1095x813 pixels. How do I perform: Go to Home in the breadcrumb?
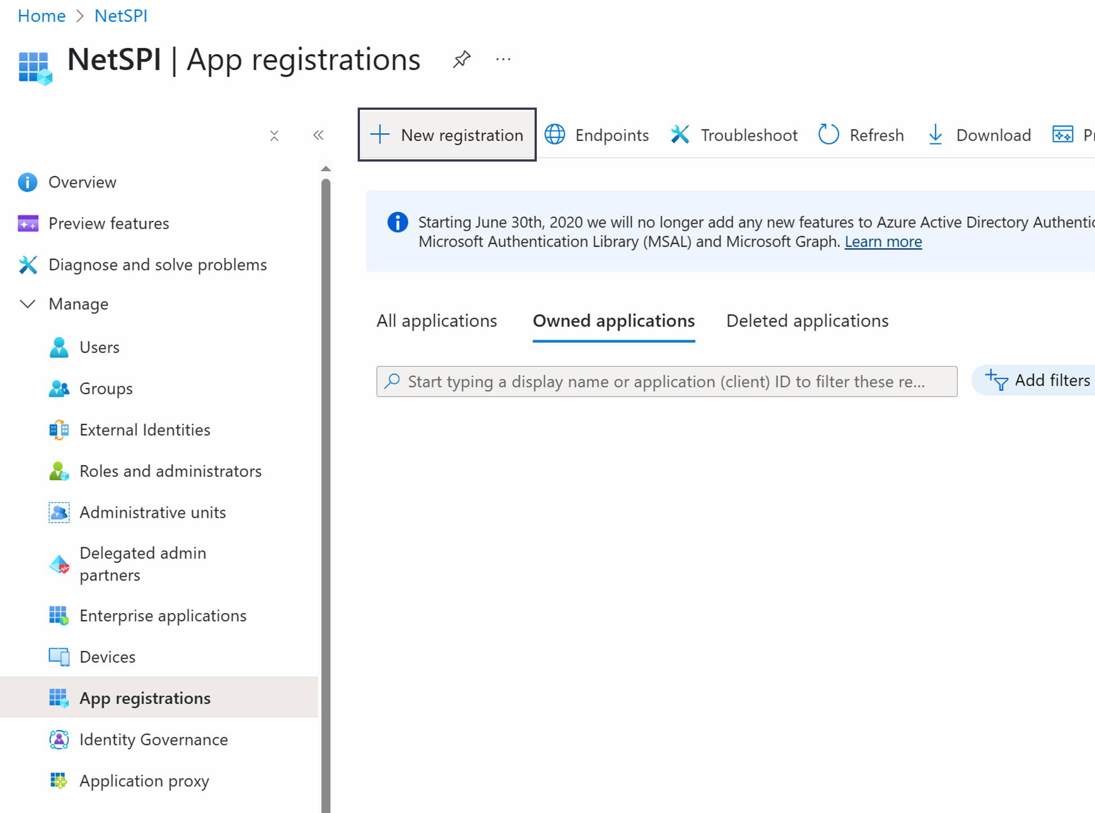pyautogui.click(x=42, y=16)
